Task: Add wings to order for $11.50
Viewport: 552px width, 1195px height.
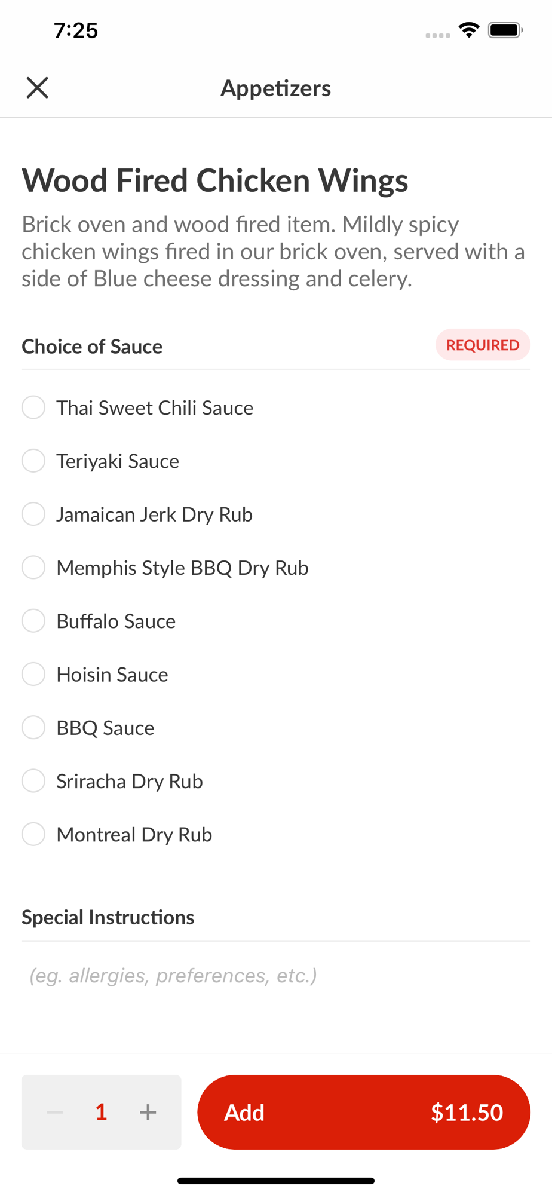Action: point(363,1112)
